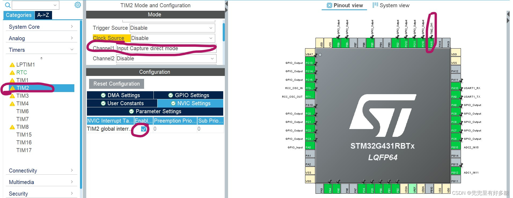Click the PA14 pin on the chip
Image resolution: width=513 pixels, height=198 pixels.
click(x=440, y=43)
